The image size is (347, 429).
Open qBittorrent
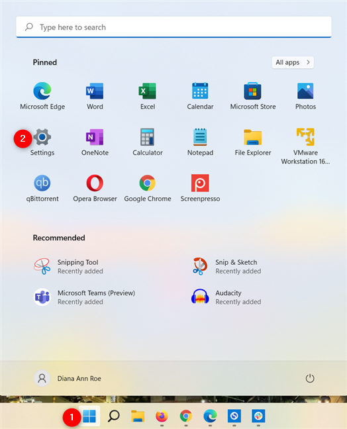pyautogui.click(x=42, y=188)
